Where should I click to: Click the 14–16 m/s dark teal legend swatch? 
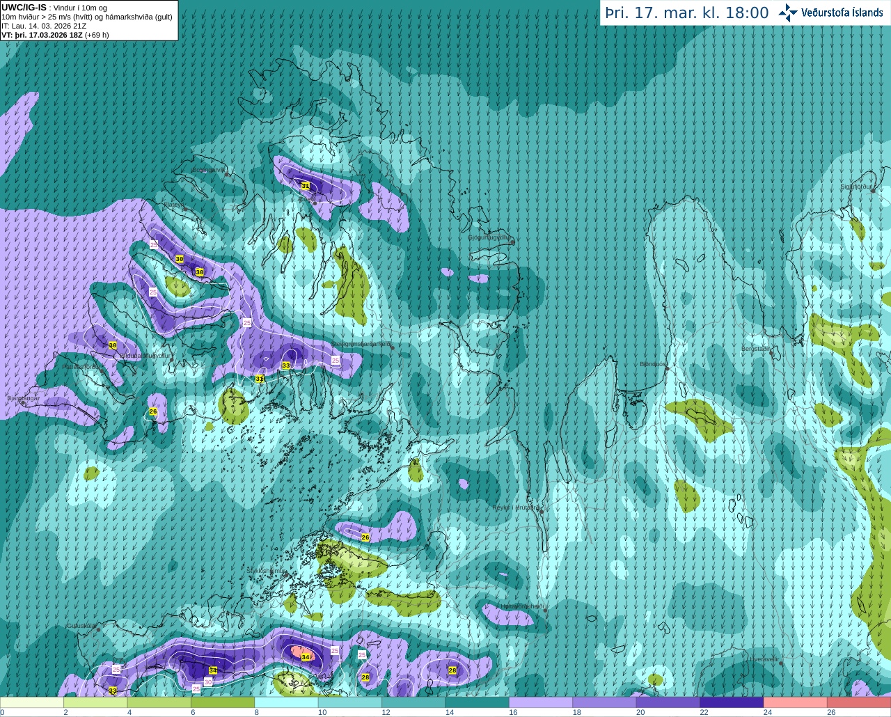[x=478, y=702]
